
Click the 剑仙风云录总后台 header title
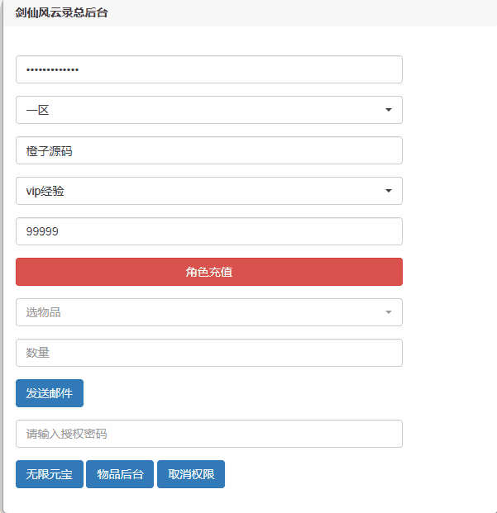pos(61,13)
